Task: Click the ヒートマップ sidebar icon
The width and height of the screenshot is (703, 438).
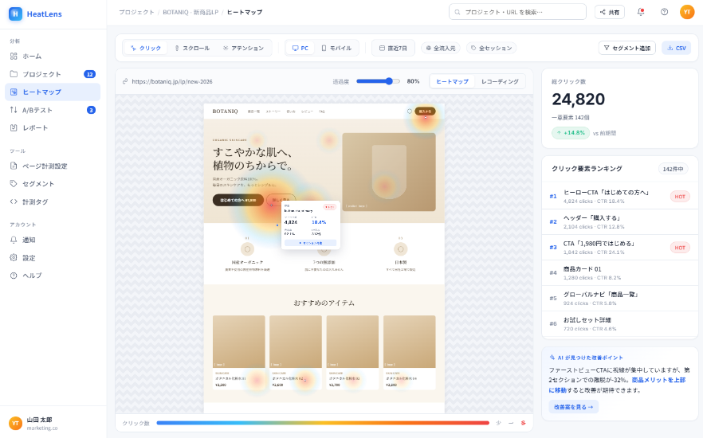Action: 14,92
